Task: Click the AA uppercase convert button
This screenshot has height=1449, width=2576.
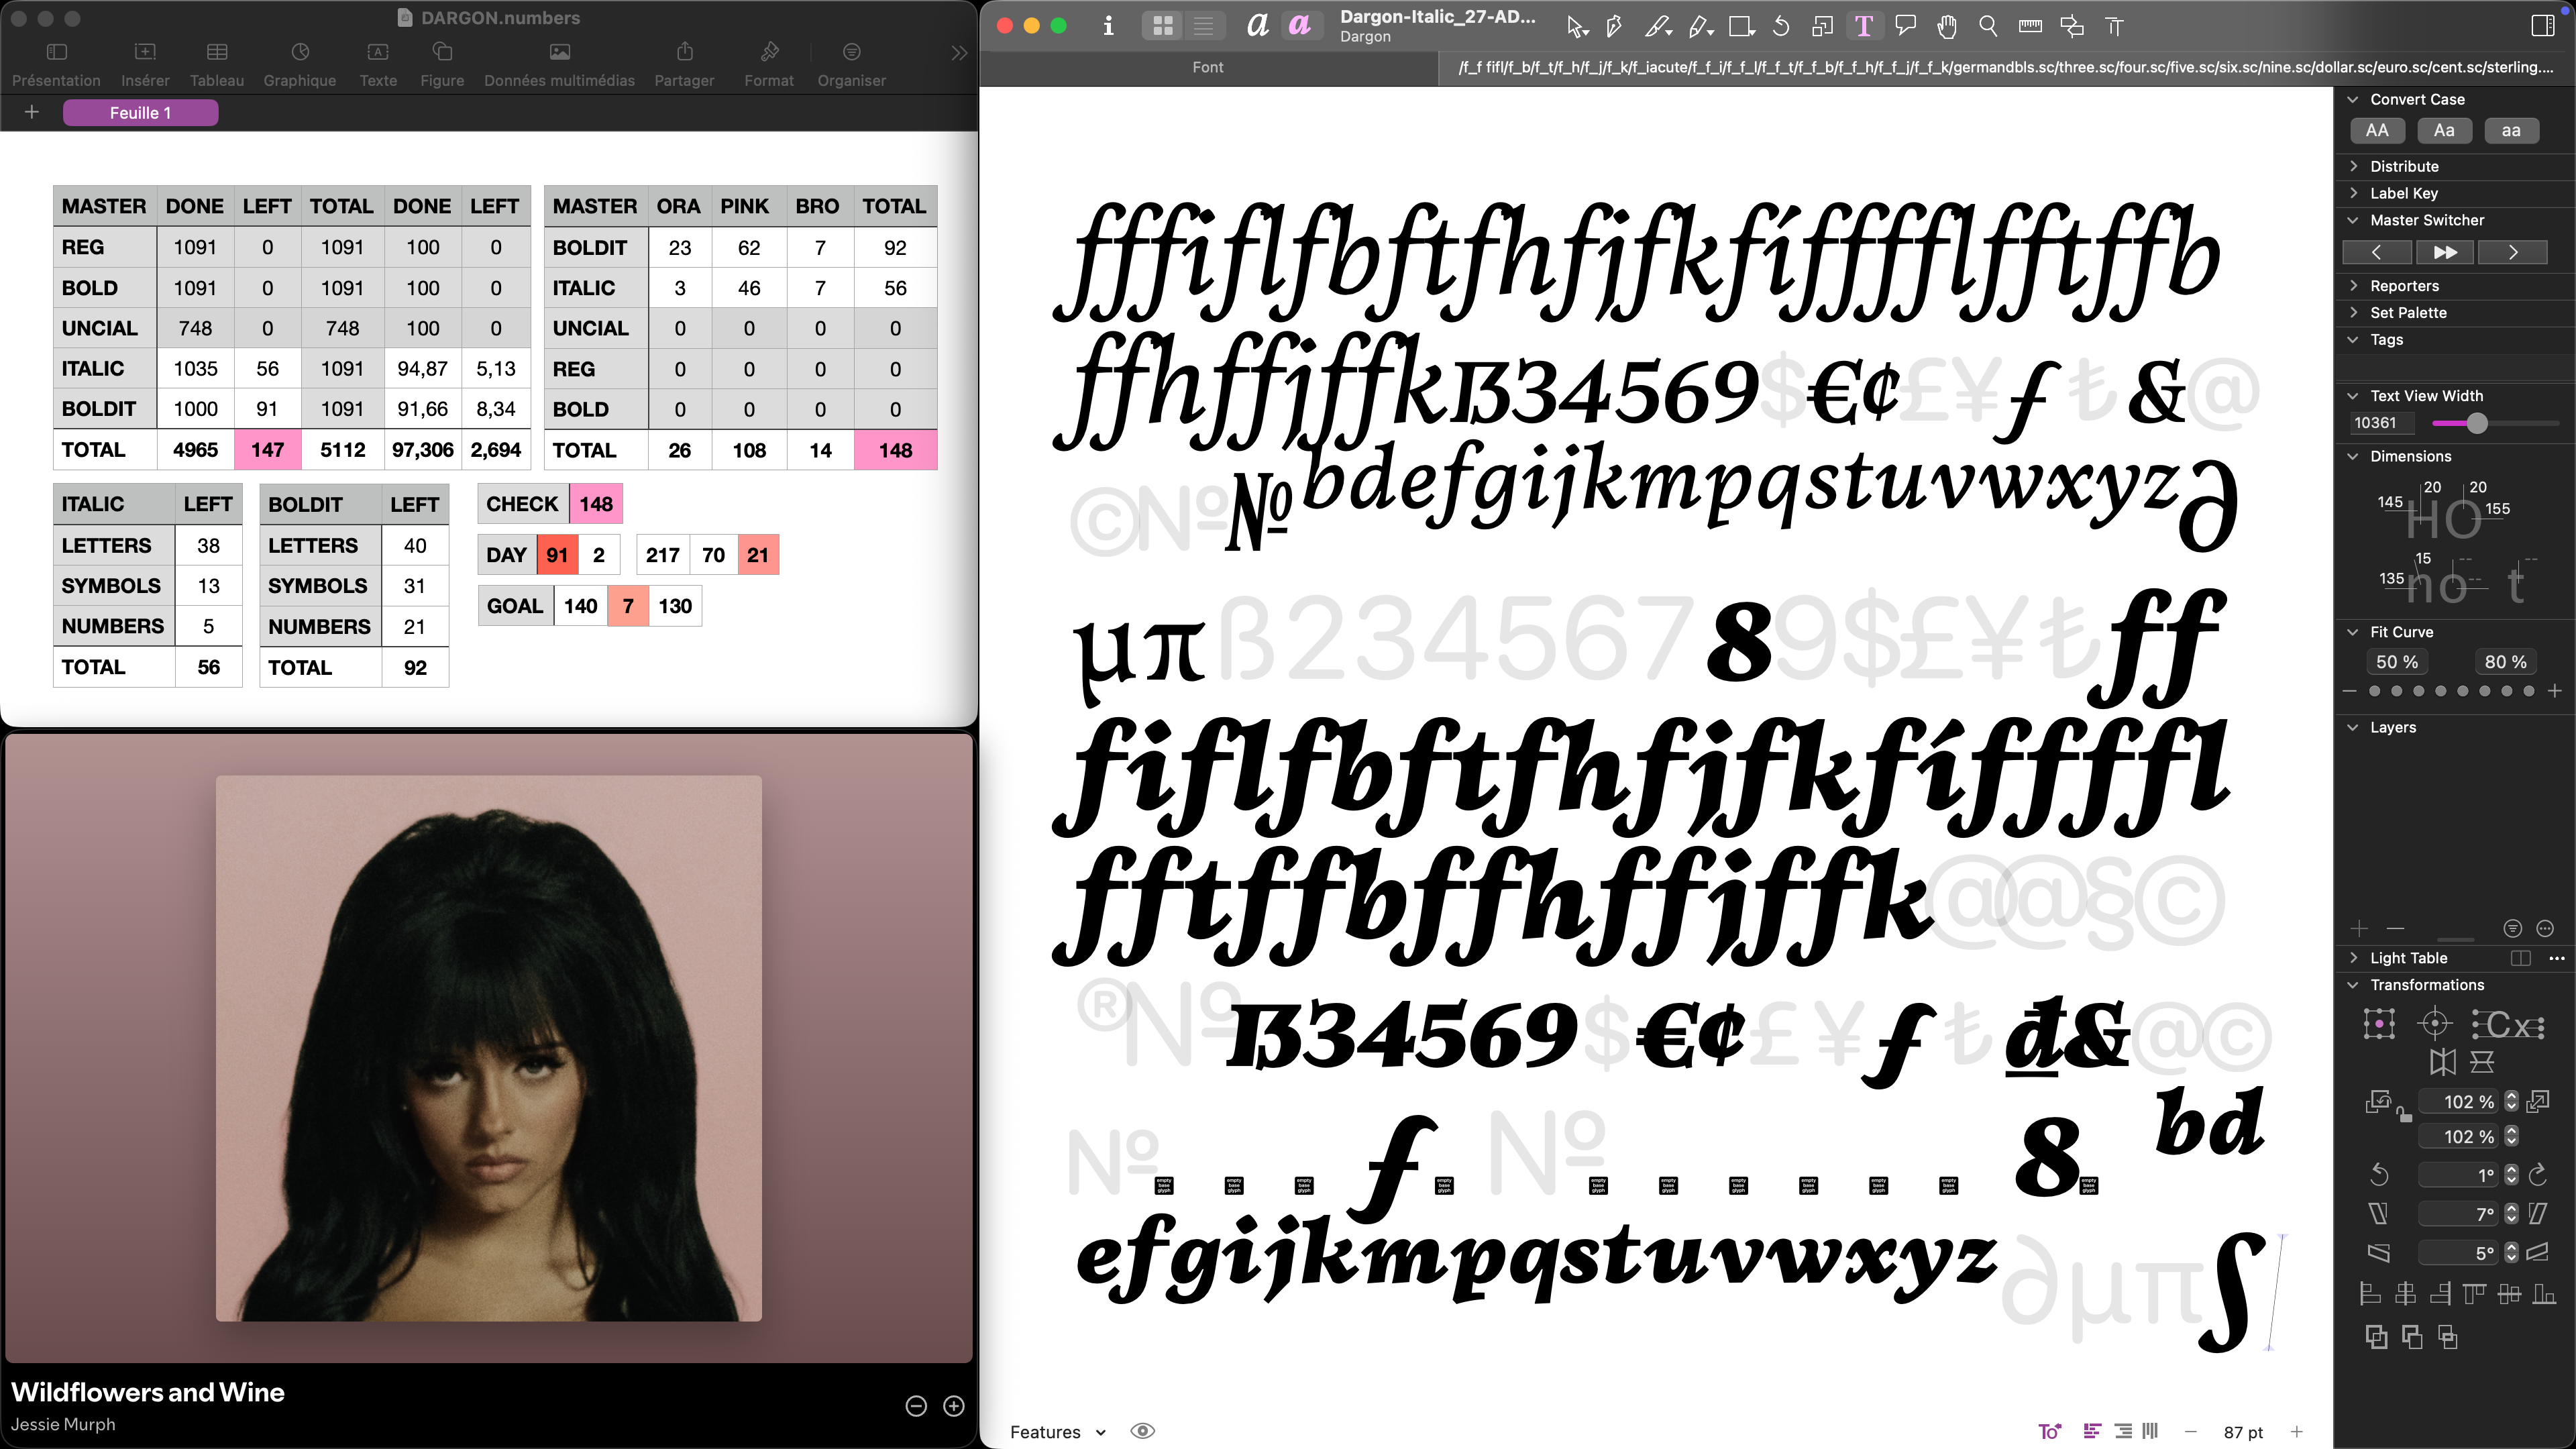Action: pos(2377,131)
